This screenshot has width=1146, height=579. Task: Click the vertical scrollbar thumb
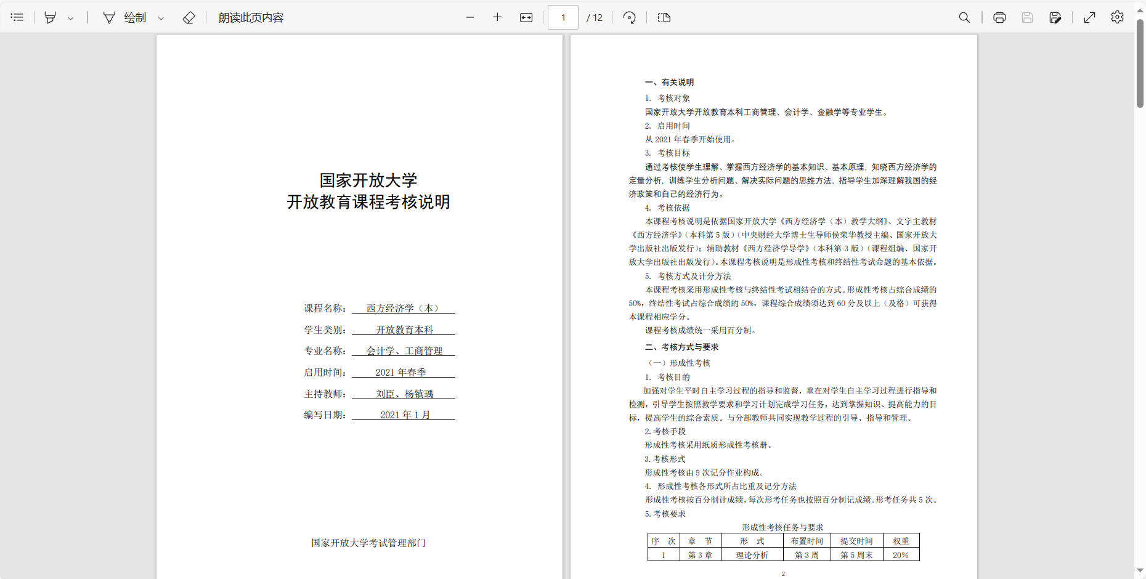pos(1140,63)
